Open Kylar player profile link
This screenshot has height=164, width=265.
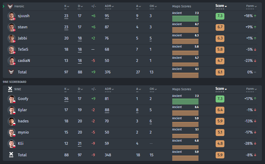point(22,110)
